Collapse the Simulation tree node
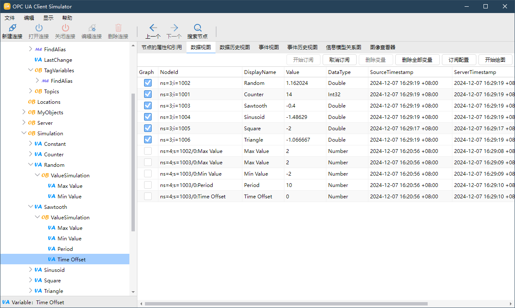 pyautogui.click(x=24, y=133)
